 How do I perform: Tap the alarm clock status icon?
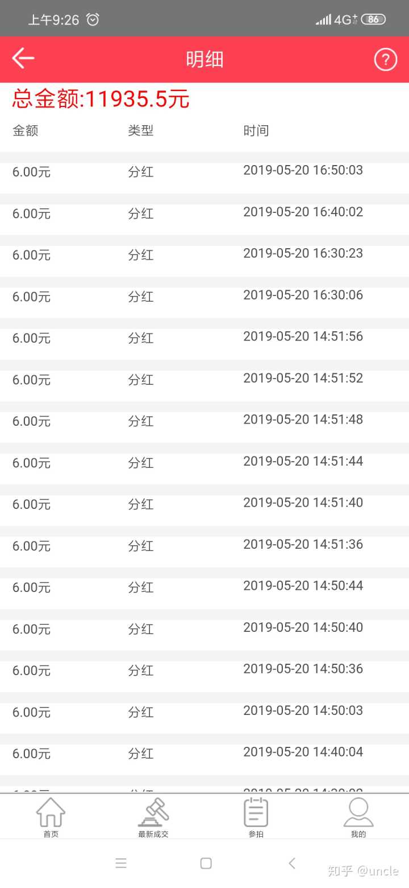coord(93,20)
